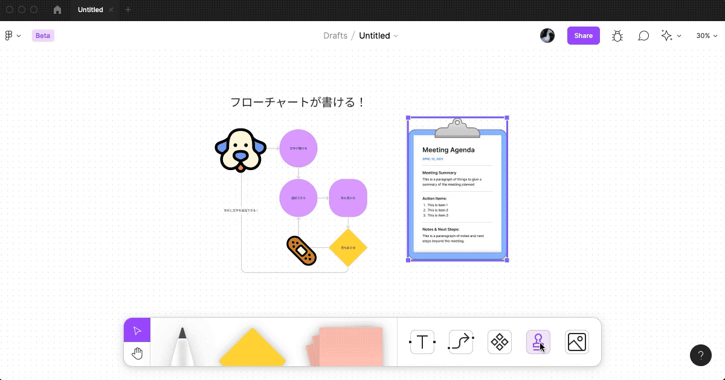The height and width of the screenshot is (380, 725).
Task: Select the Connector line tool
Action: [x=460, y=342]
